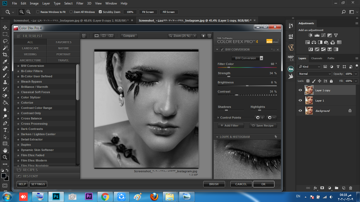Adjust the Contrast slider
Viewport: 360px width, 202px height.
pyautogui.click(x=236, y=95)
